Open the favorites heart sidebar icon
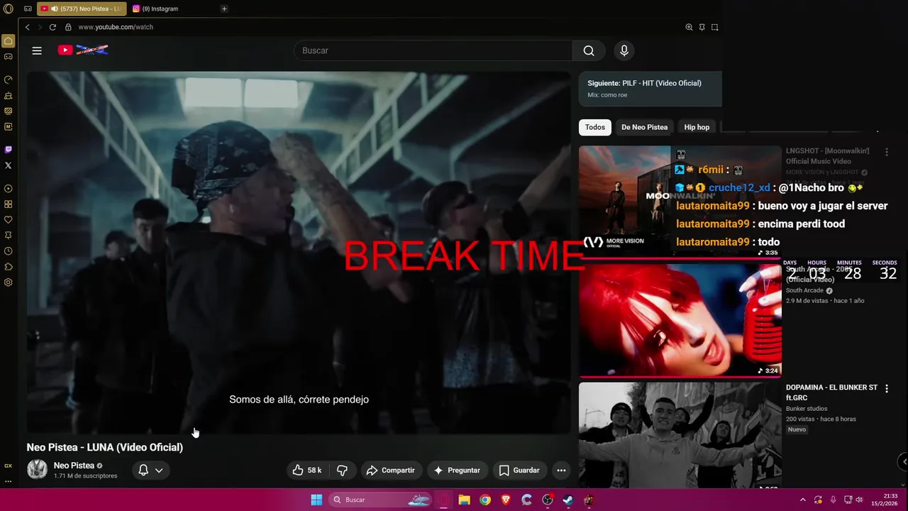The height and width of the screenshot is (511, 908). click(x=8, y=219)
